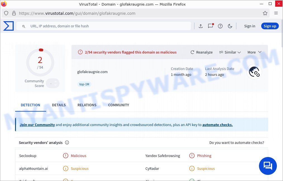
Task: Click the VirusTotal logo icon
Action: coord(8,26)
